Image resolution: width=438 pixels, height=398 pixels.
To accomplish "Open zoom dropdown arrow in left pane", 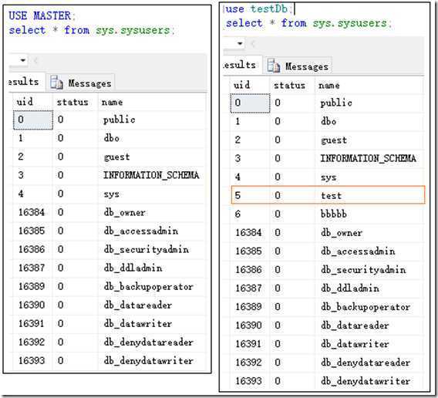I will coord(23,60).
